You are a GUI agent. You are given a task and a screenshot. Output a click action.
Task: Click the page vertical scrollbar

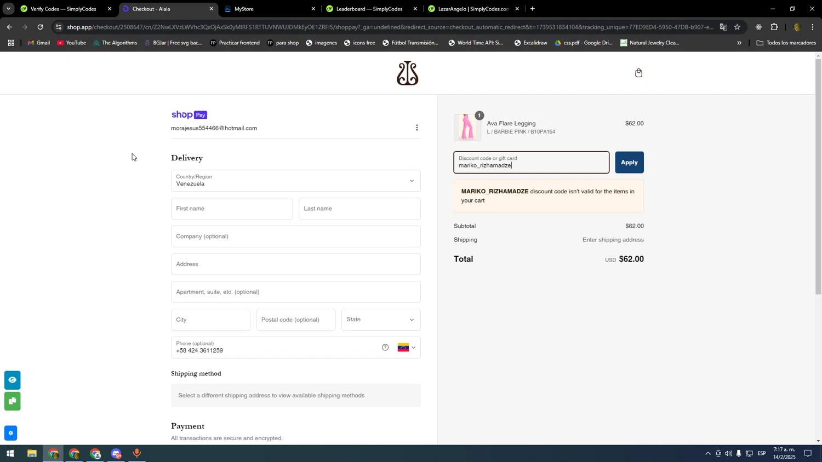point(818,176)
